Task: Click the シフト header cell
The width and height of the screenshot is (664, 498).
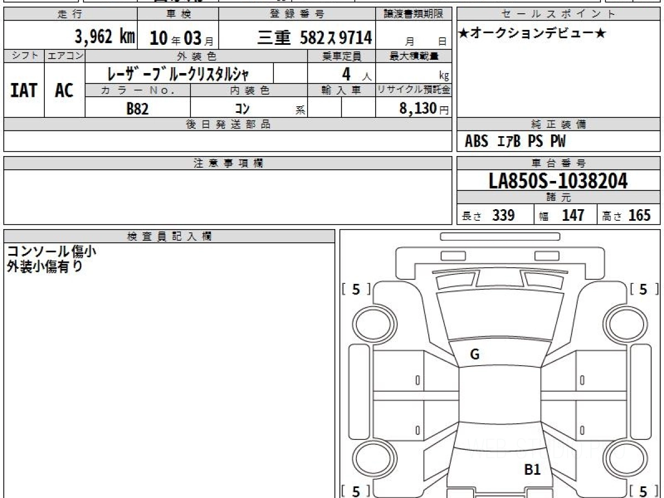Action: click(x=24, y=56)
